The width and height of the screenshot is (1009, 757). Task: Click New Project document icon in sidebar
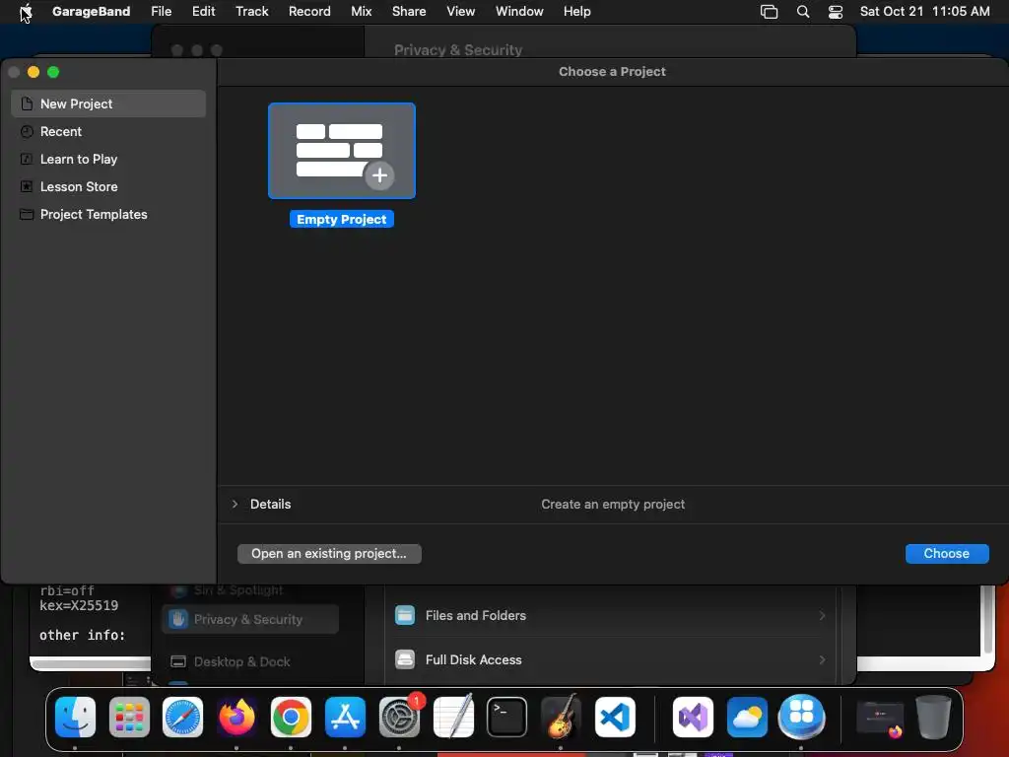tap(27, 103)
